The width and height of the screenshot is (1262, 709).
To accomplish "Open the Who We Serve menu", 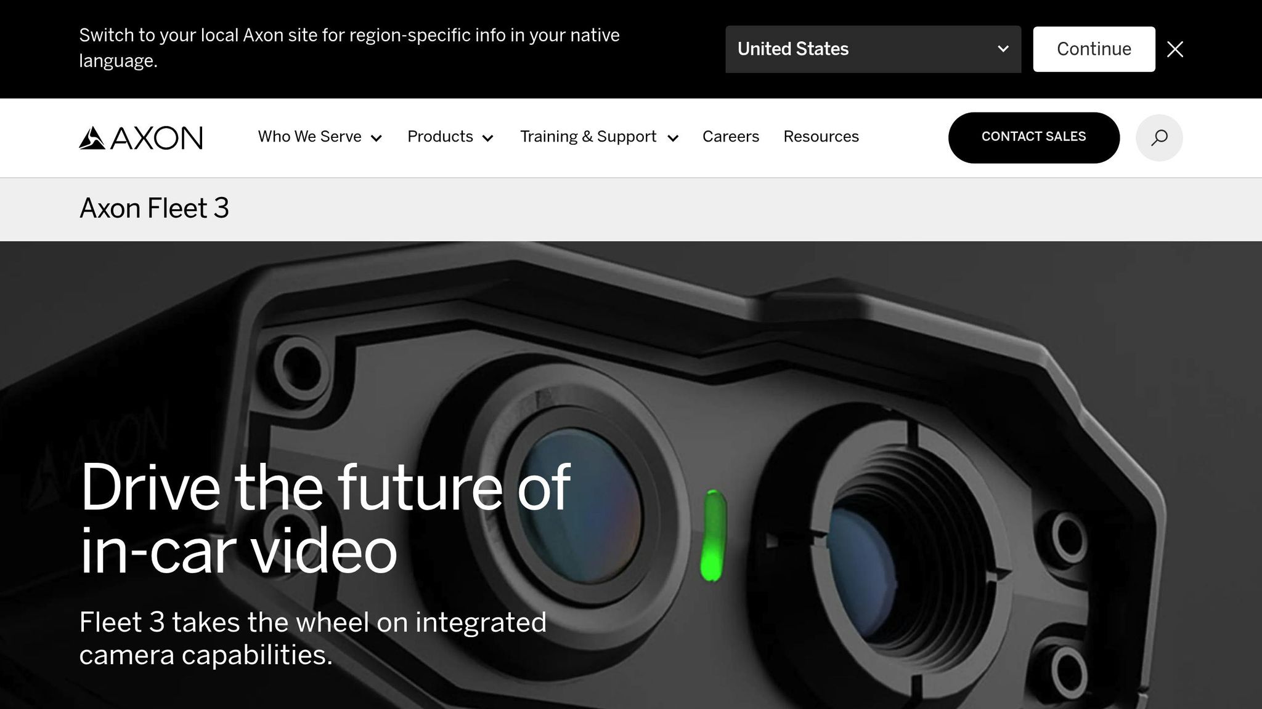I will [x=309, y=137].
